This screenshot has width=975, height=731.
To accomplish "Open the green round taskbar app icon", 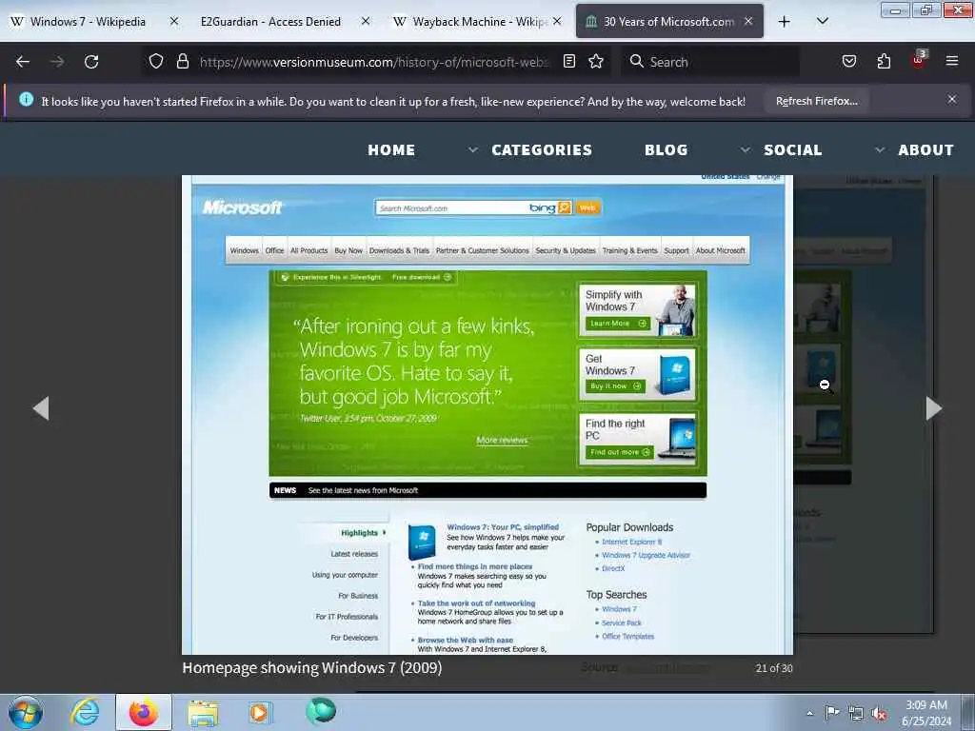I will 320,711.
